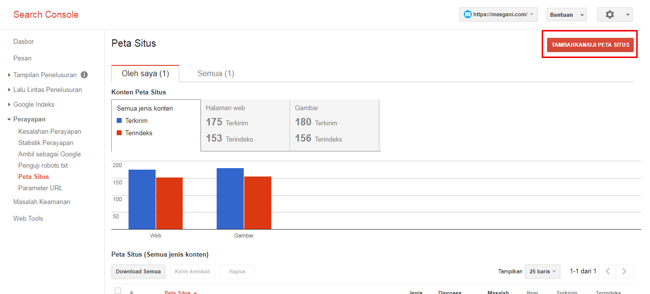
Task: Click red Web Terindeks chart bar
Action: click(x=169, y=203)
